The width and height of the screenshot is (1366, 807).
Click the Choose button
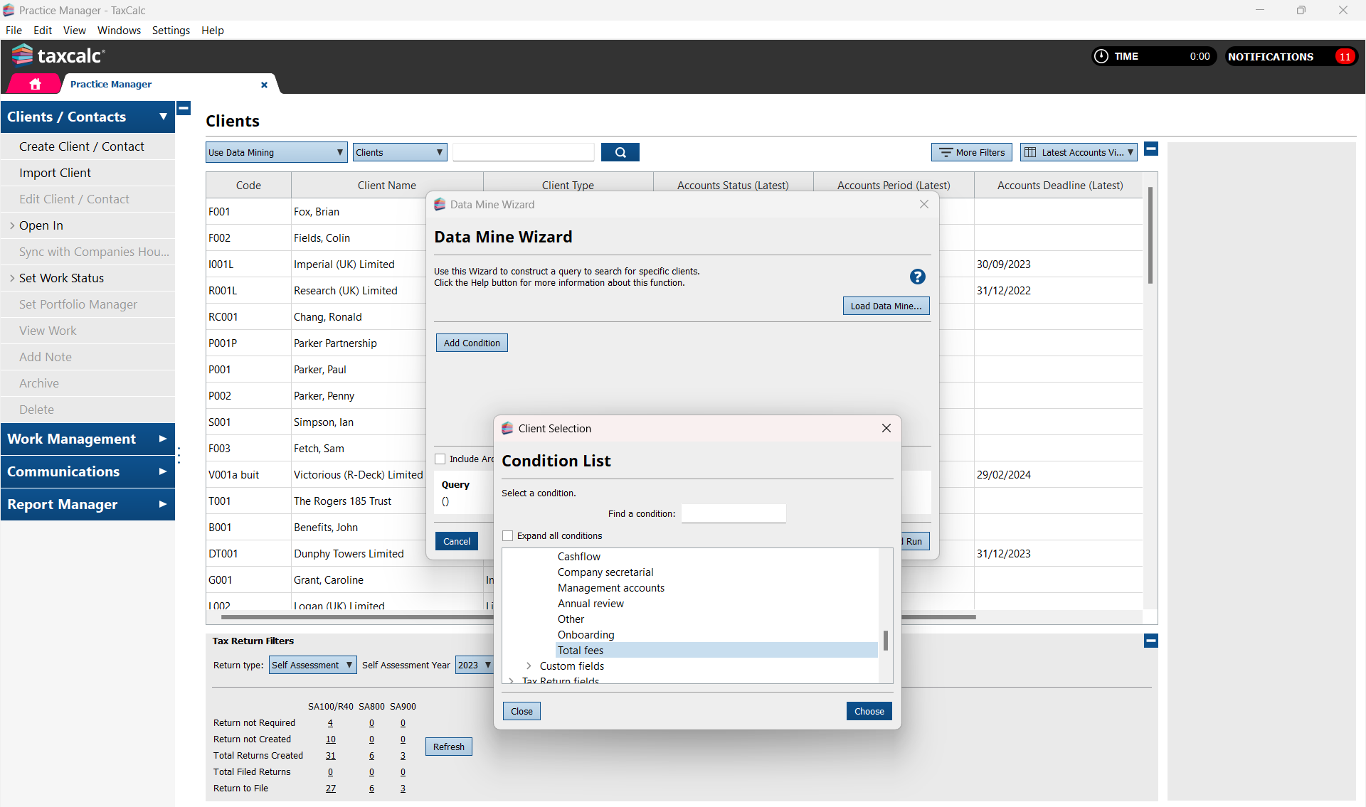point(869,711)
